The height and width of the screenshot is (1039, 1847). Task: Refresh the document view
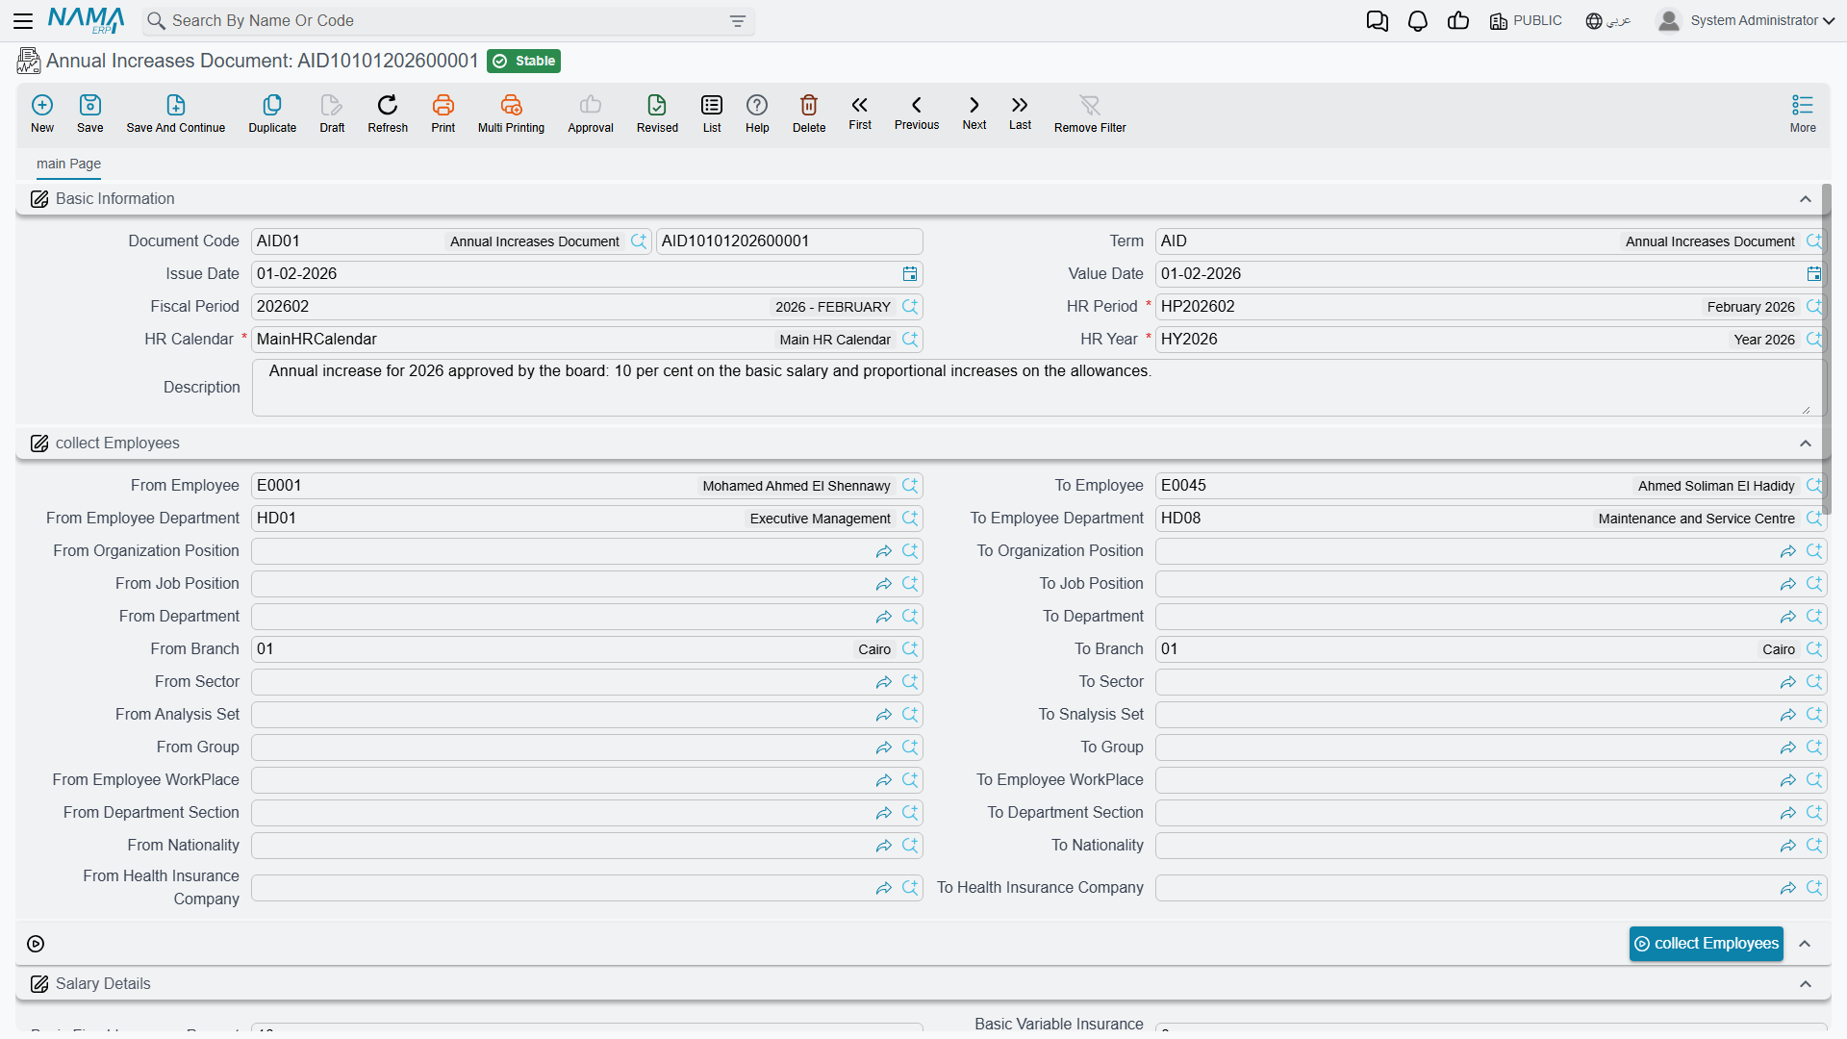pos(388,113)
